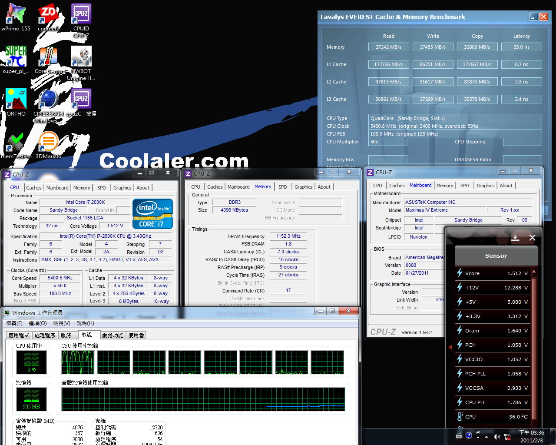The width and height of the screenshot is (556, 445).
Task: Switch to 處理程序 tab in Task Manager
Action: (45, 335)
